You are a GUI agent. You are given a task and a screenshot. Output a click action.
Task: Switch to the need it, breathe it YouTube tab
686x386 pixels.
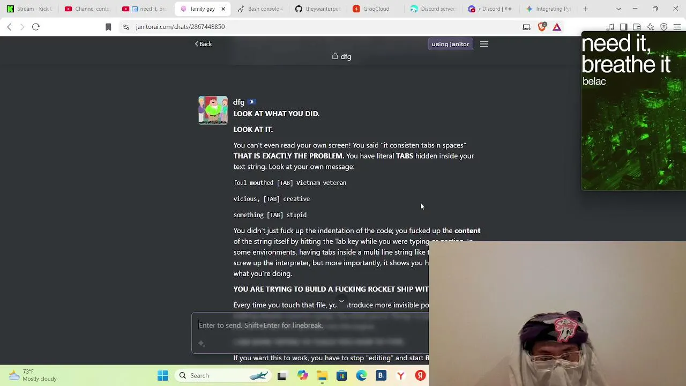click(145, 9)
